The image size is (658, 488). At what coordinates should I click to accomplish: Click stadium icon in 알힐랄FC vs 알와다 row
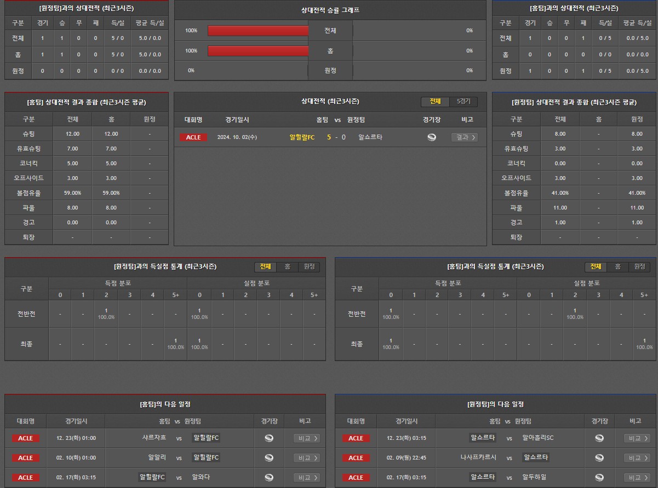269,478
